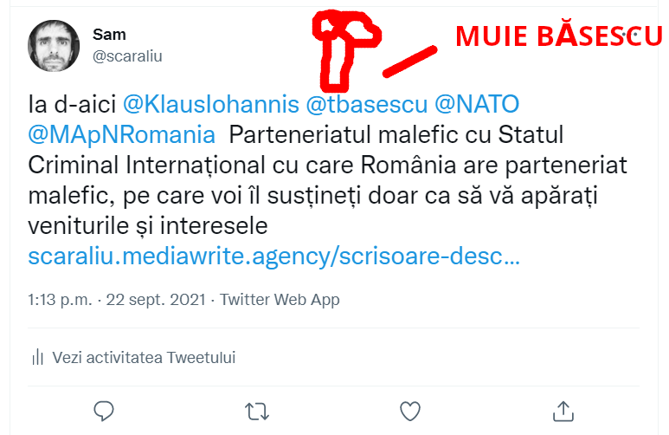Visit the @tbasescu mentioned profile
Screen dimensions: 669x435
coord(367,104)
